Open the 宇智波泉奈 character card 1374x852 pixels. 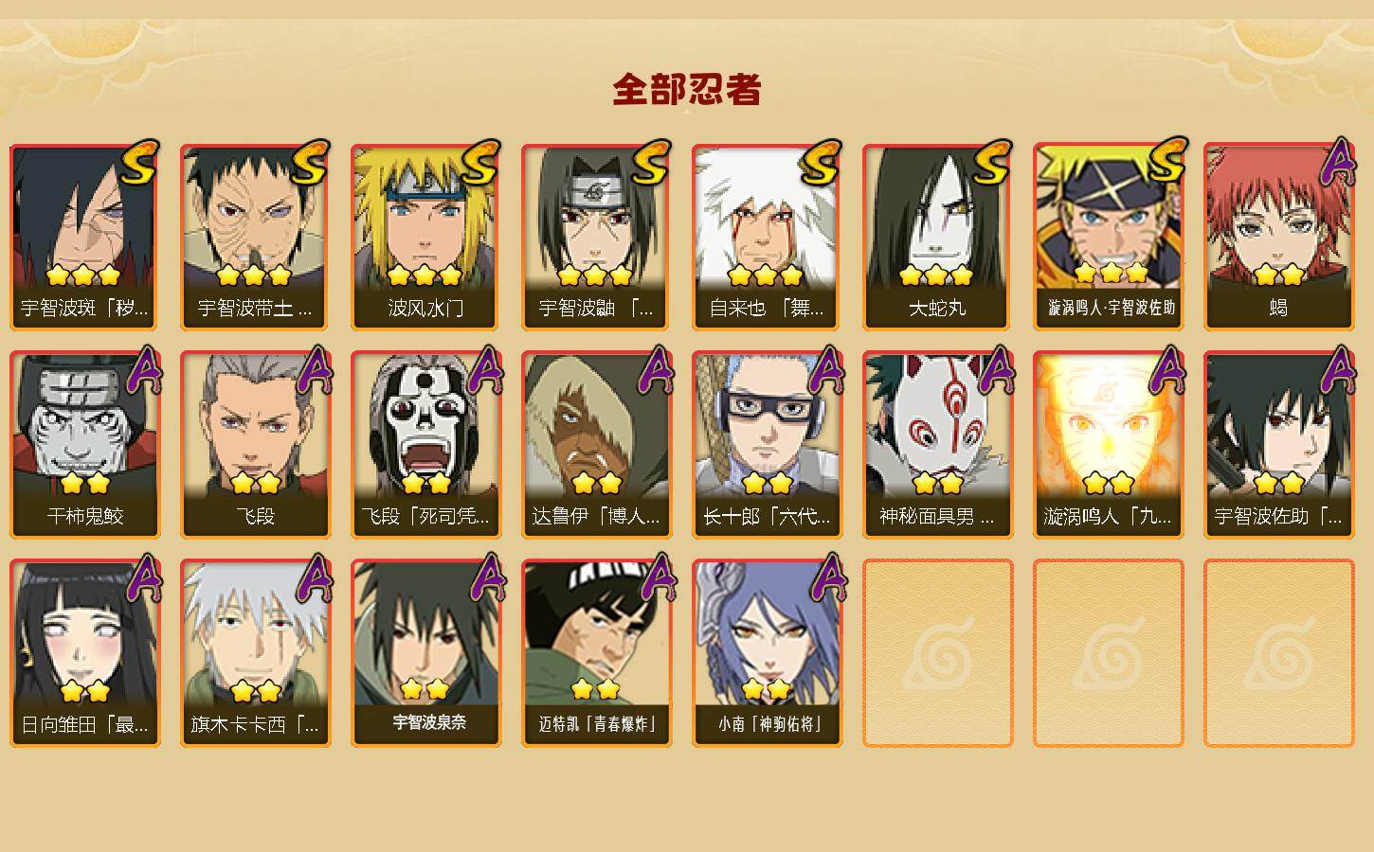425,653
